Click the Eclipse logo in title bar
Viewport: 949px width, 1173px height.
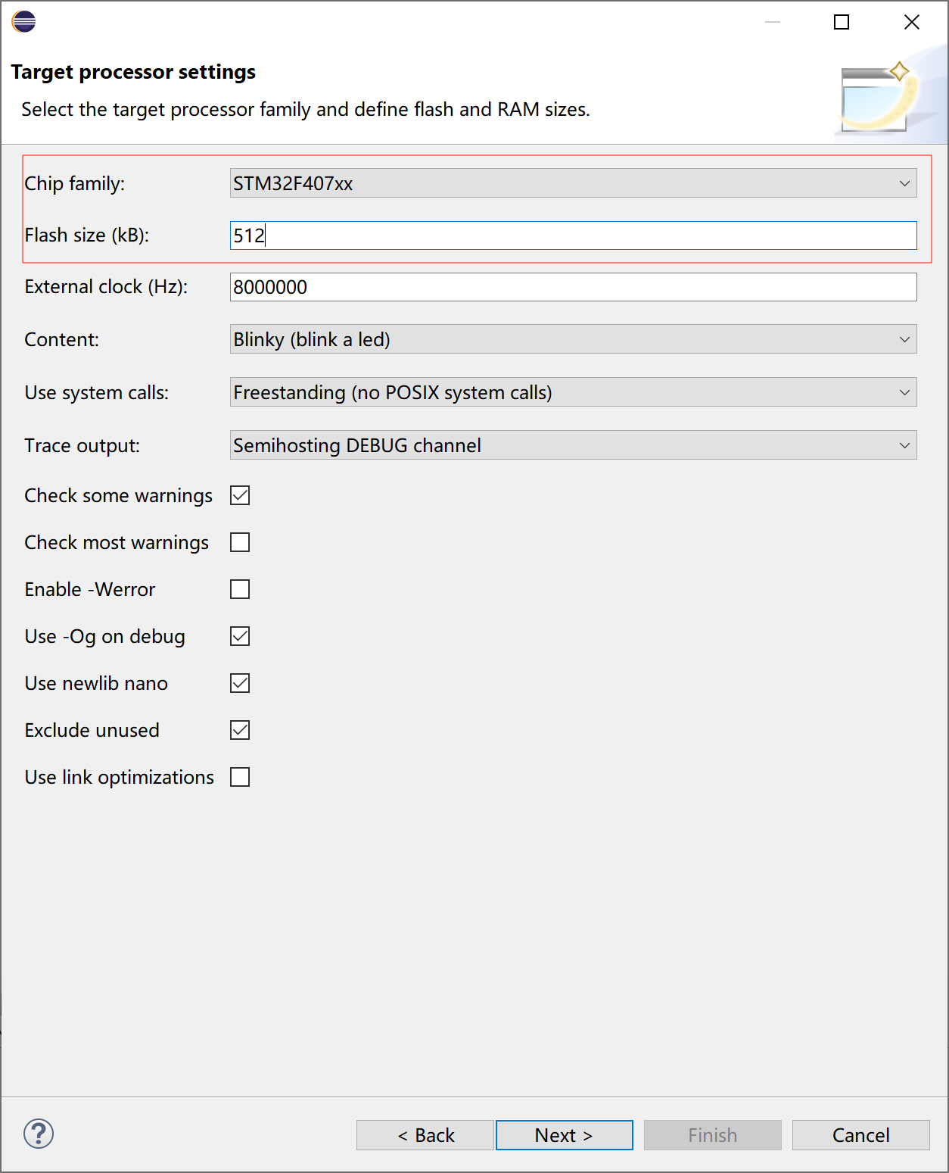(24, 22)
